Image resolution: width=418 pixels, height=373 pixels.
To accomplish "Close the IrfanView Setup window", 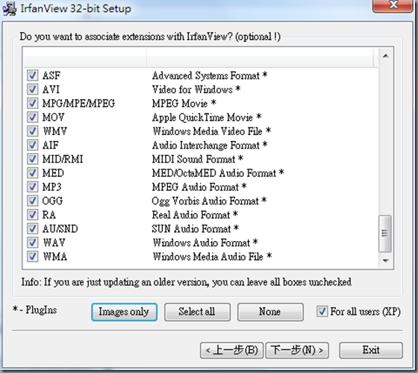I will pos(393,5).
